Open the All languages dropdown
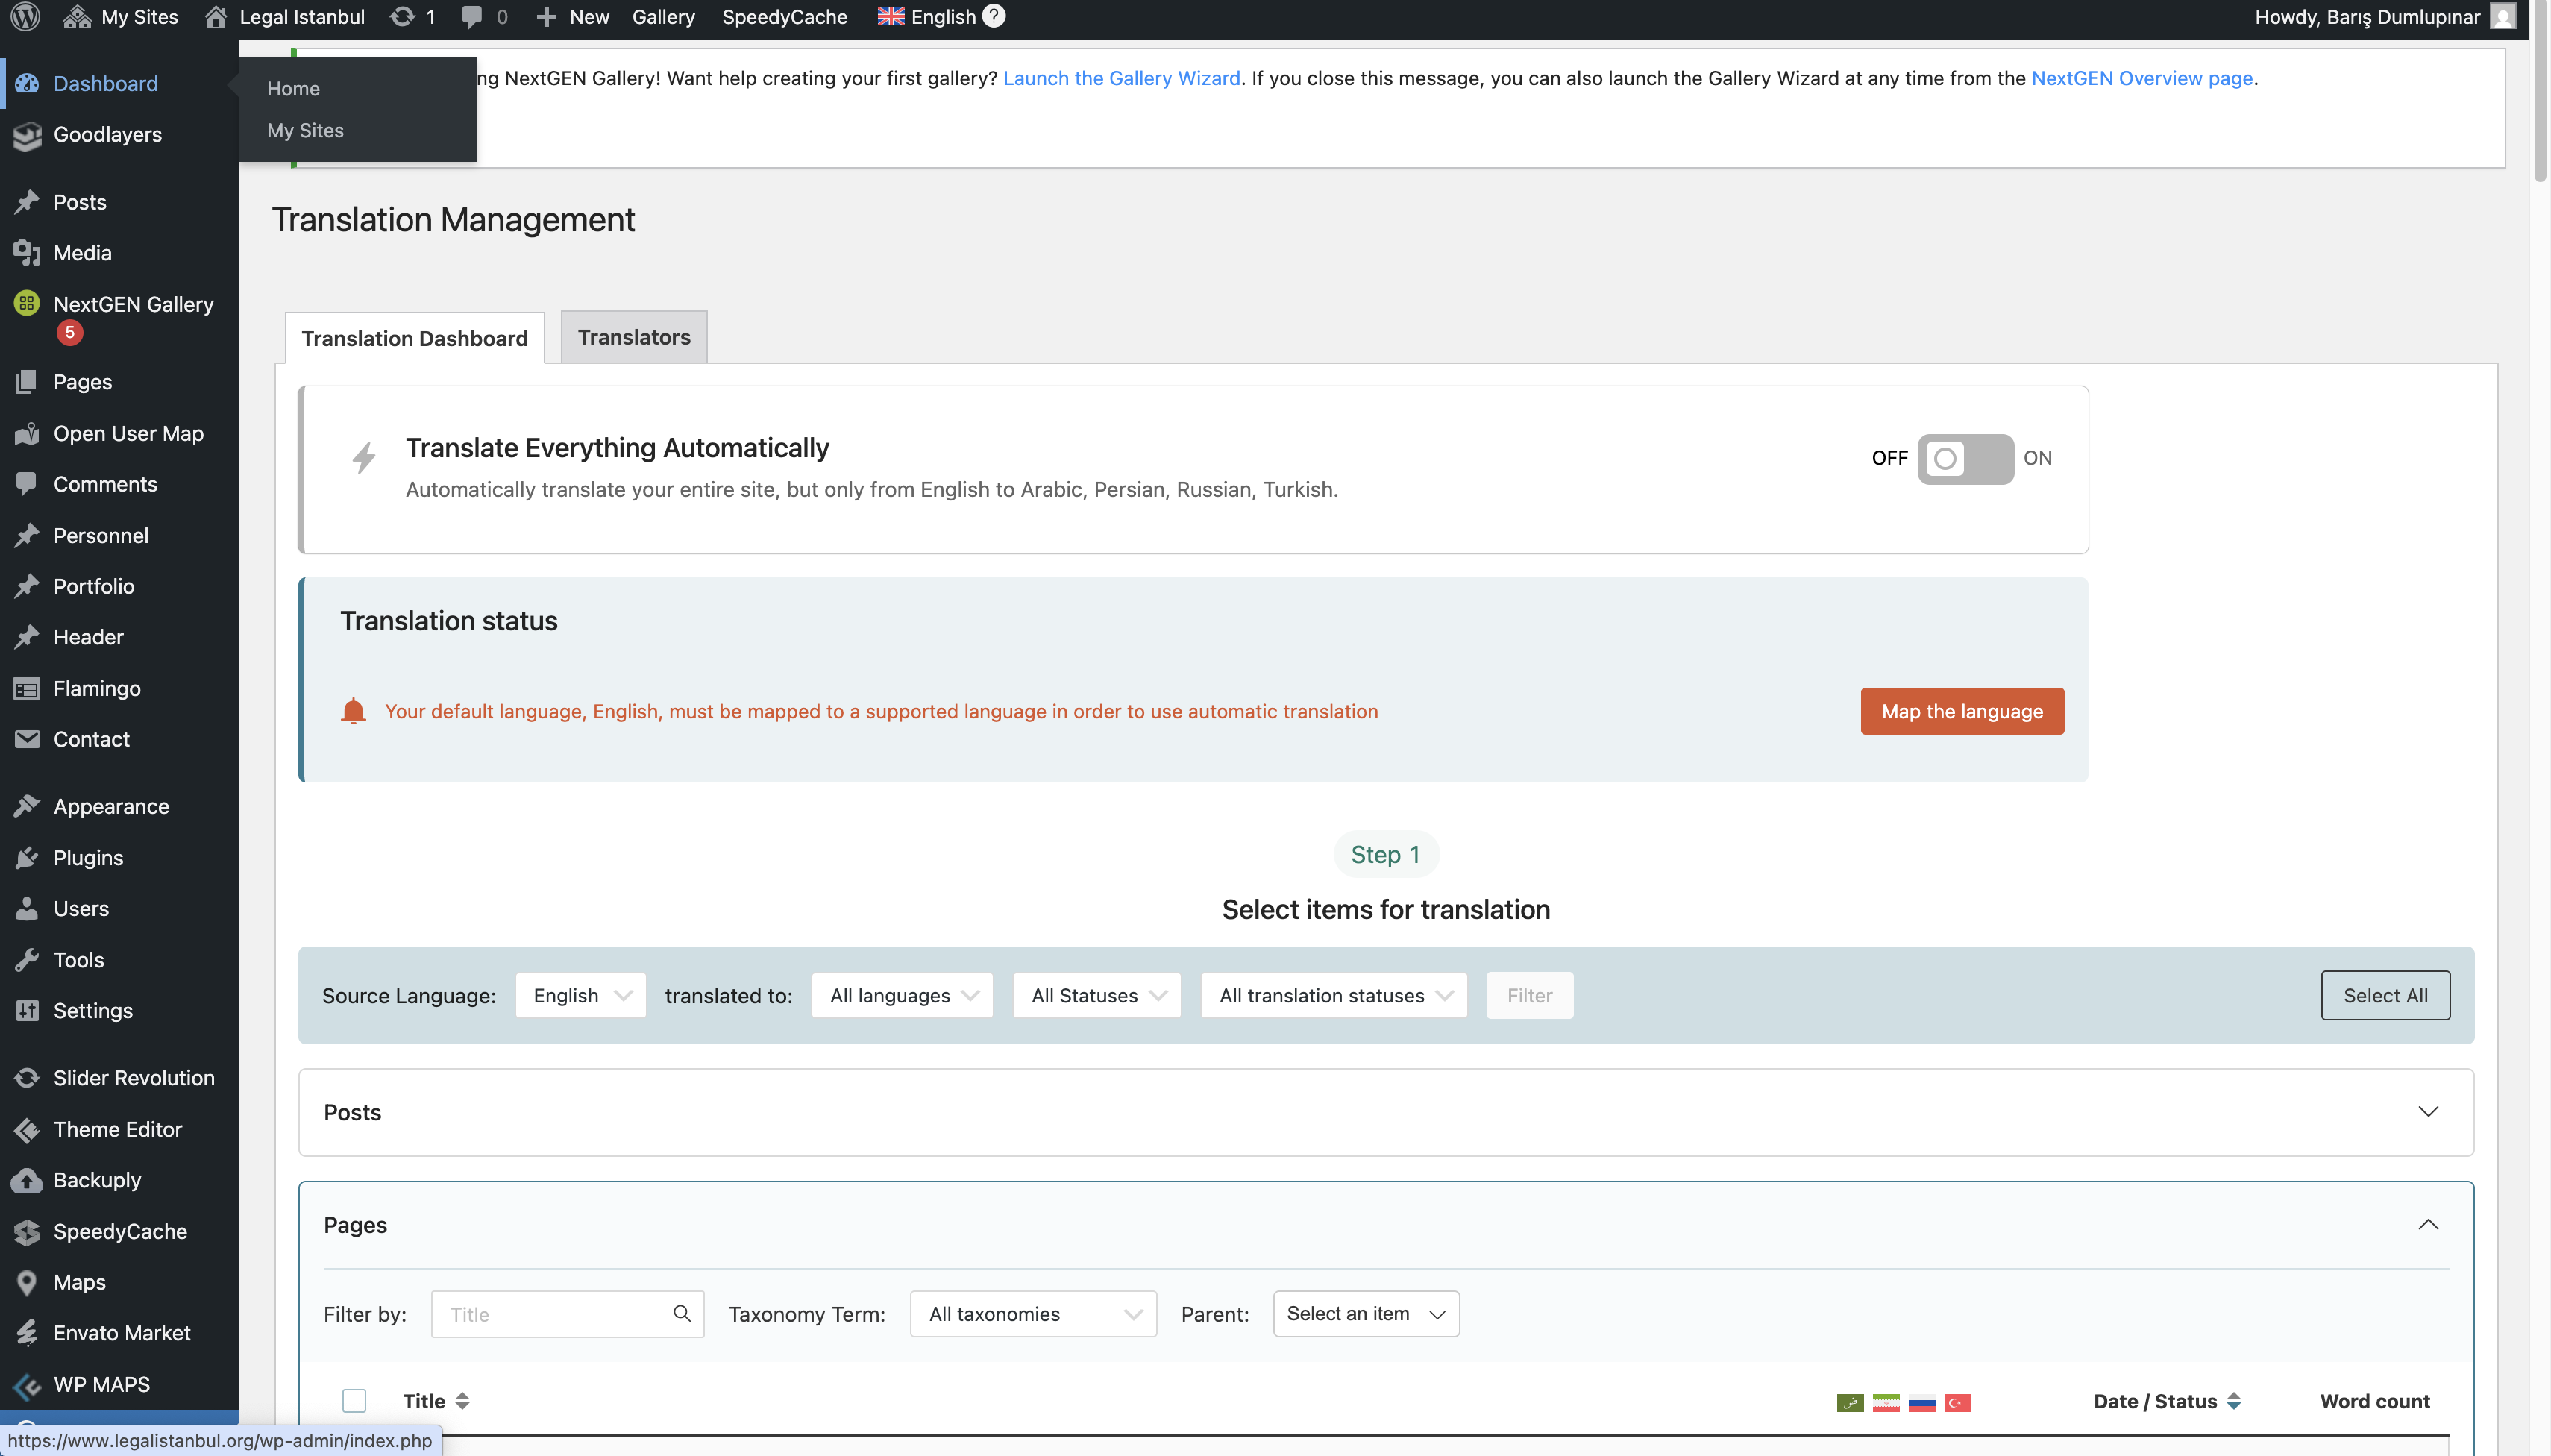The image size is (2551, 1456). [902, 995]
